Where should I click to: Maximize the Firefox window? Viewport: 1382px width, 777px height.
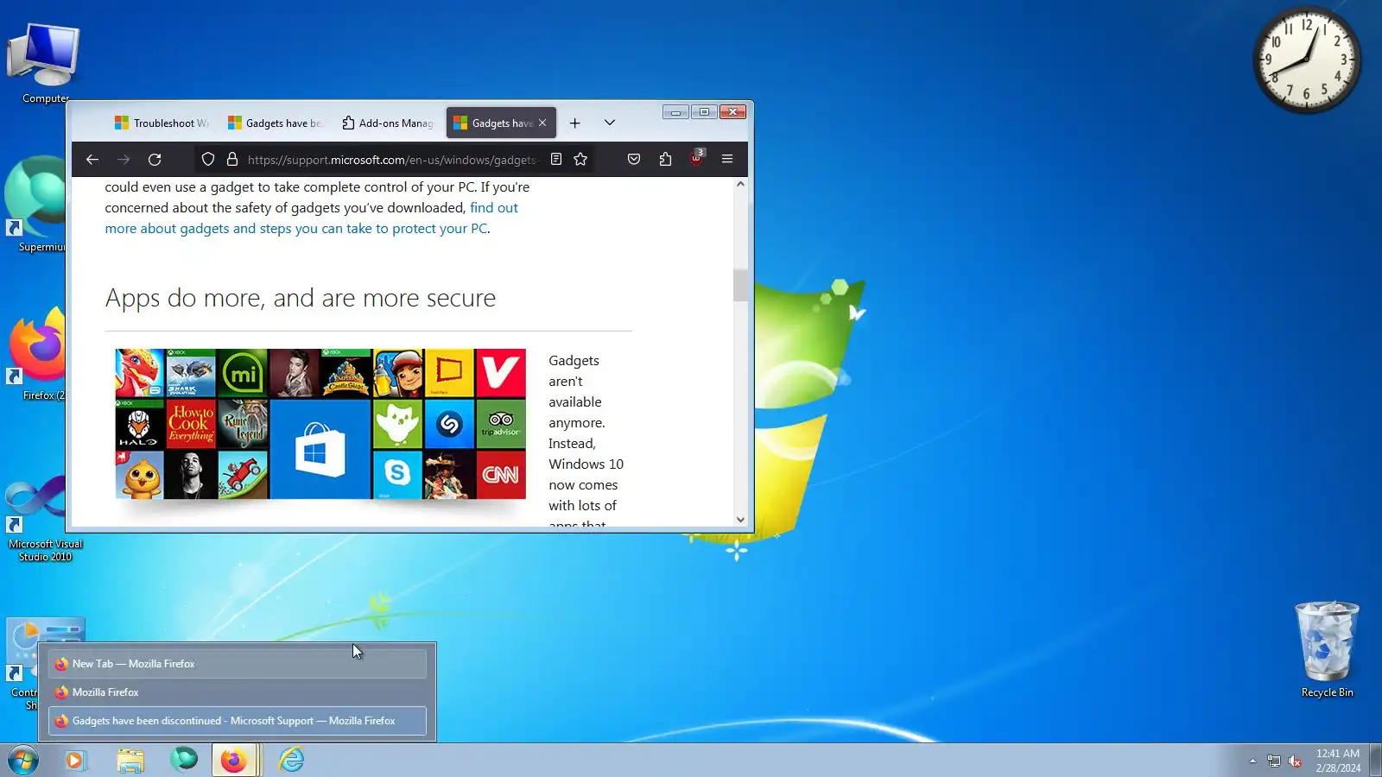pyautogui.click(x=704, y=112)
